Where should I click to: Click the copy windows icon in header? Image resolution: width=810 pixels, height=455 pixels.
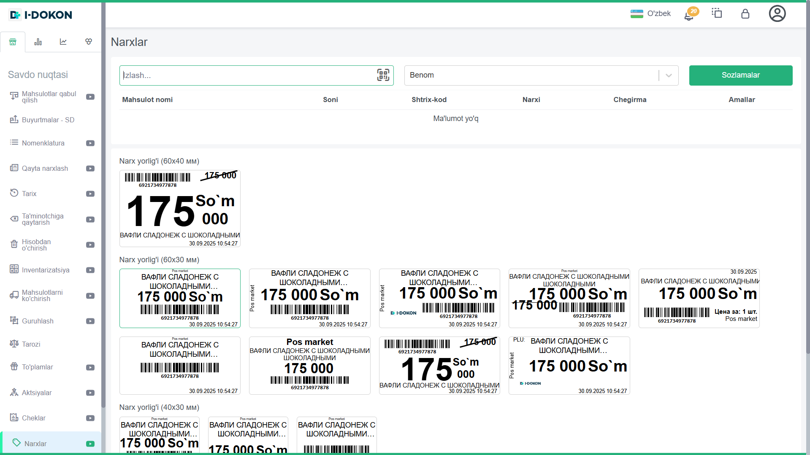717,13
